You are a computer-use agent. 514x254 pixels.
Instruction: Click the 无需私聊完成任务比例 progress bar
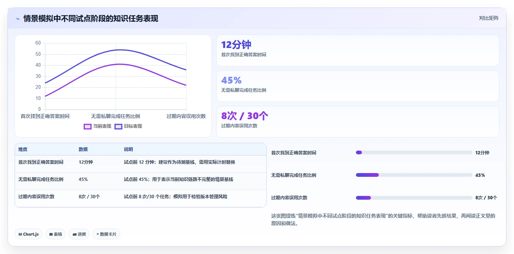click(414, 175)
